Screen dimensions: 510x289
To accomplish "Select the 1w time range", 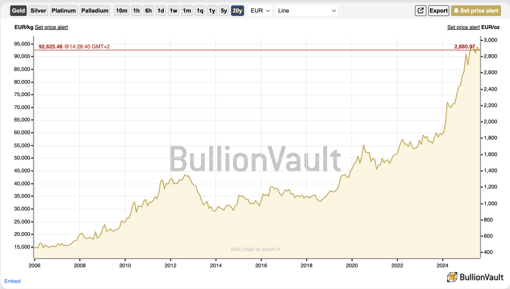I will point(173,11).
